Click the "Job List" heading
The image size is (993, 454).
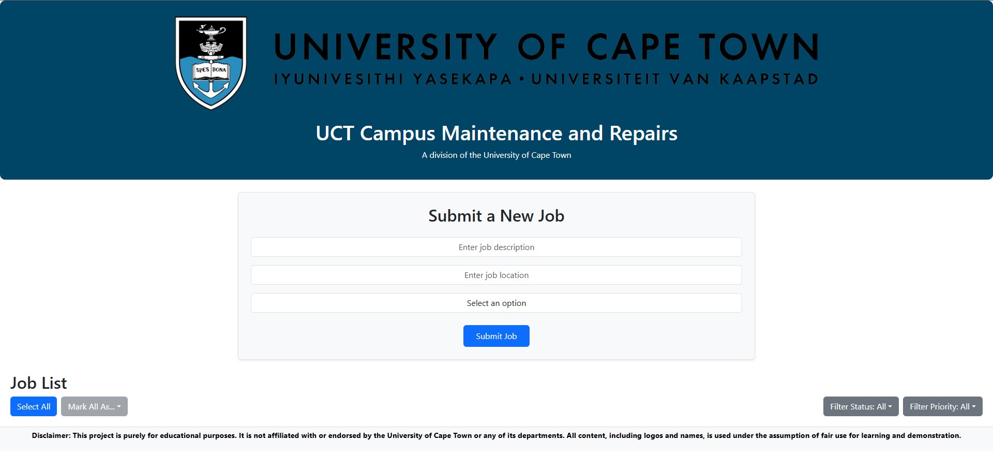click(39, 383)
